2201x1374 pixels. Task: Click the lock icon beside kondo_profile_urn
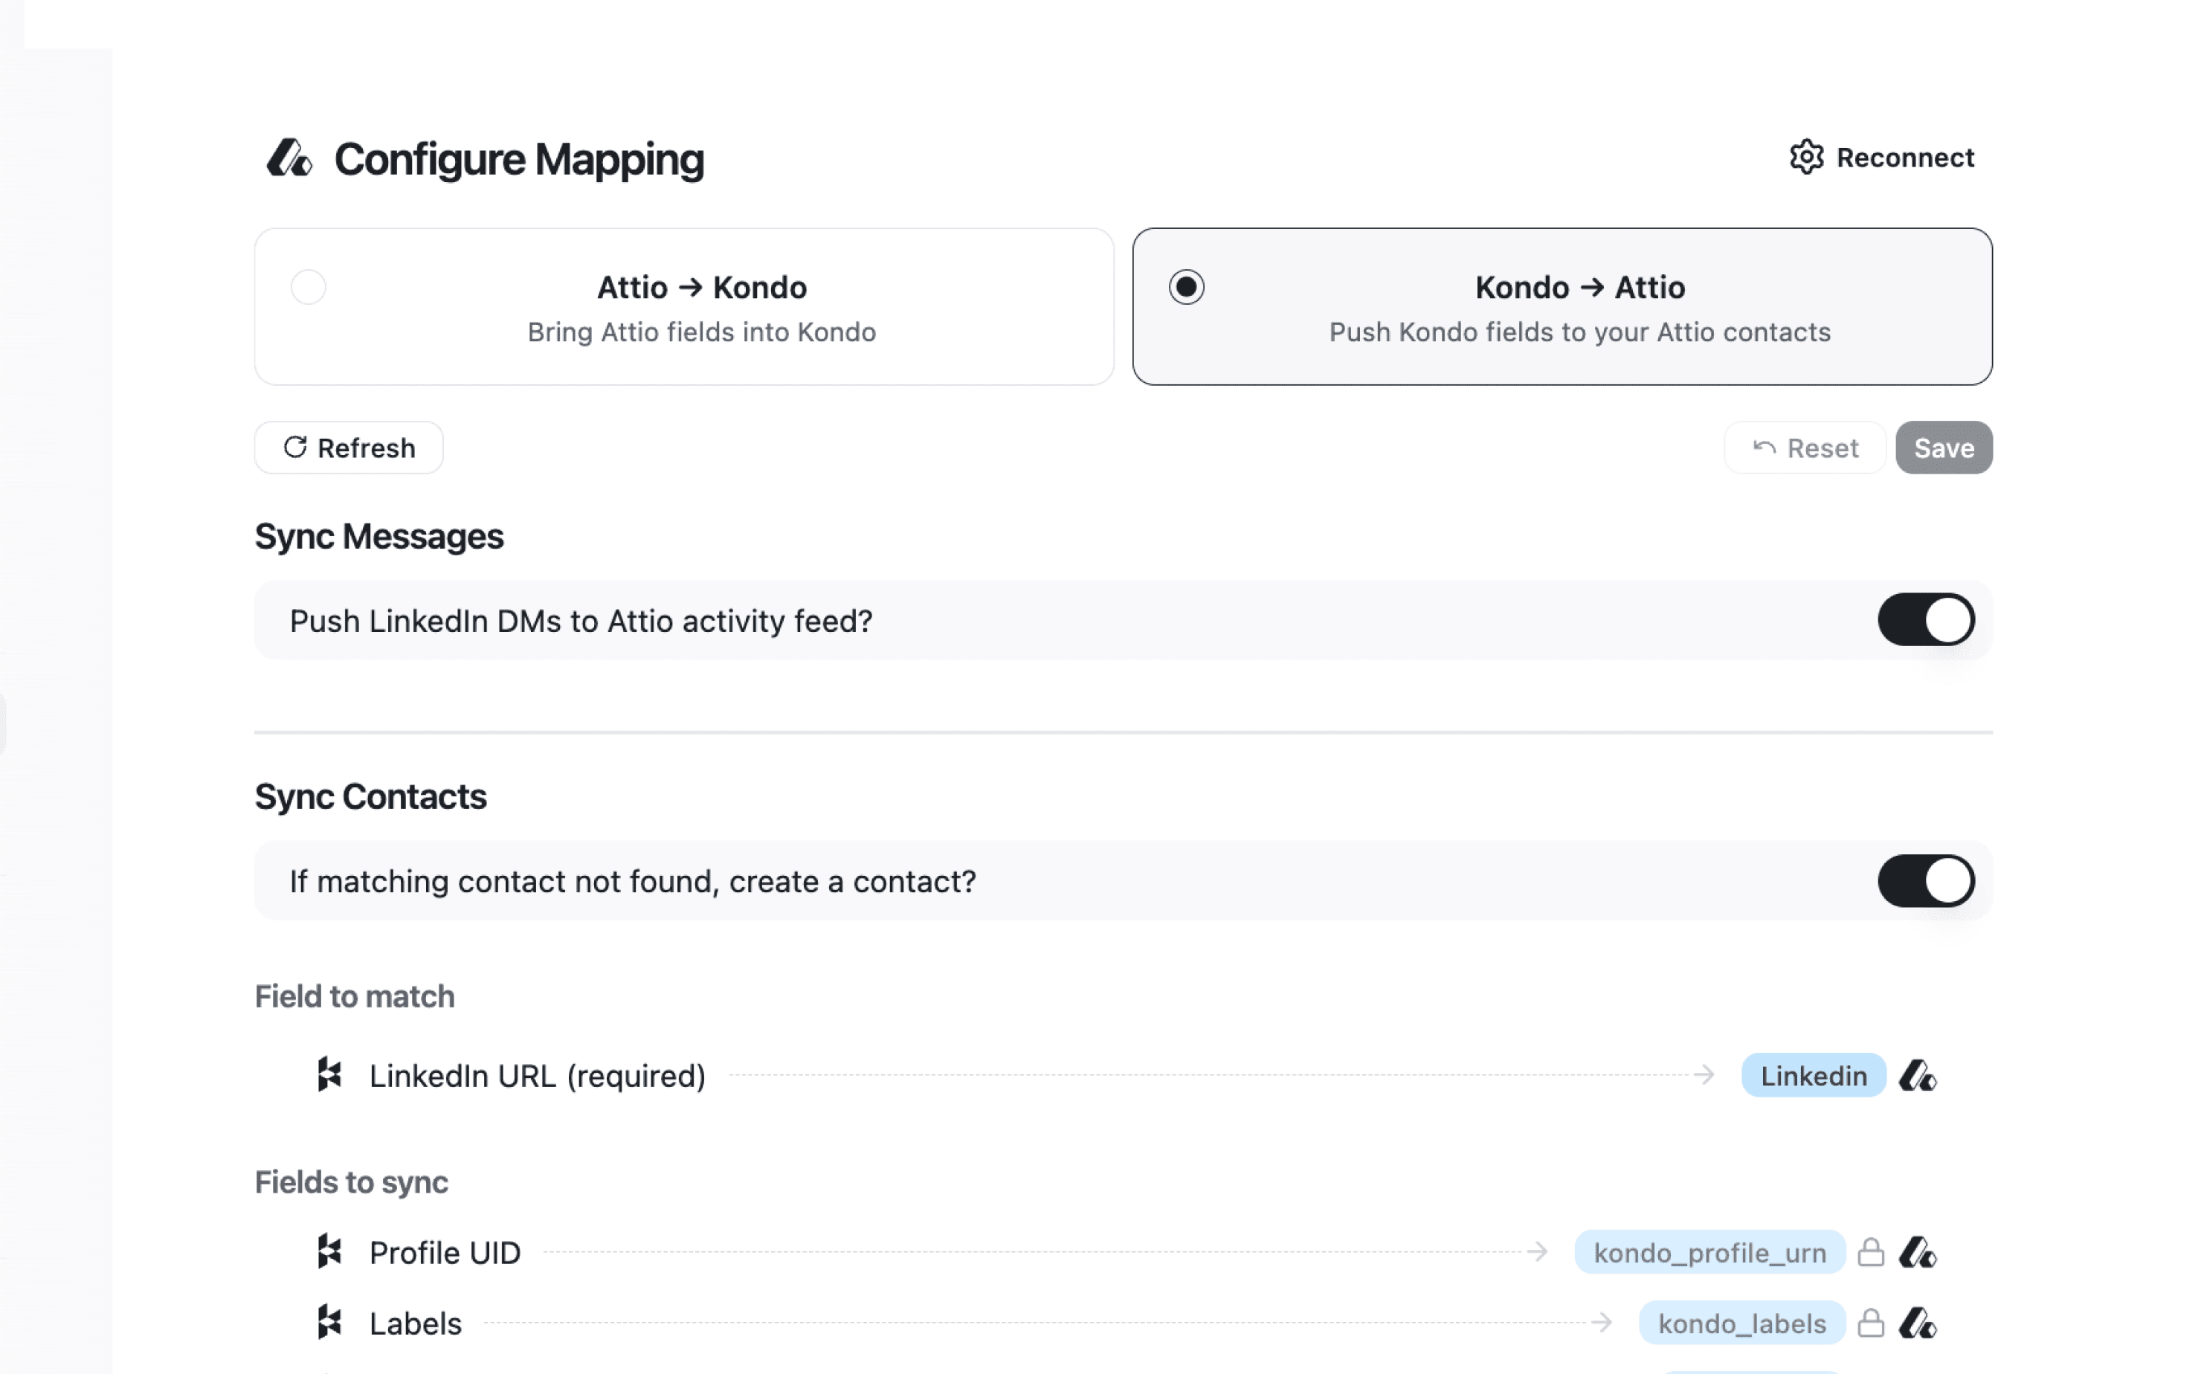click(x=1870, y=1252)
